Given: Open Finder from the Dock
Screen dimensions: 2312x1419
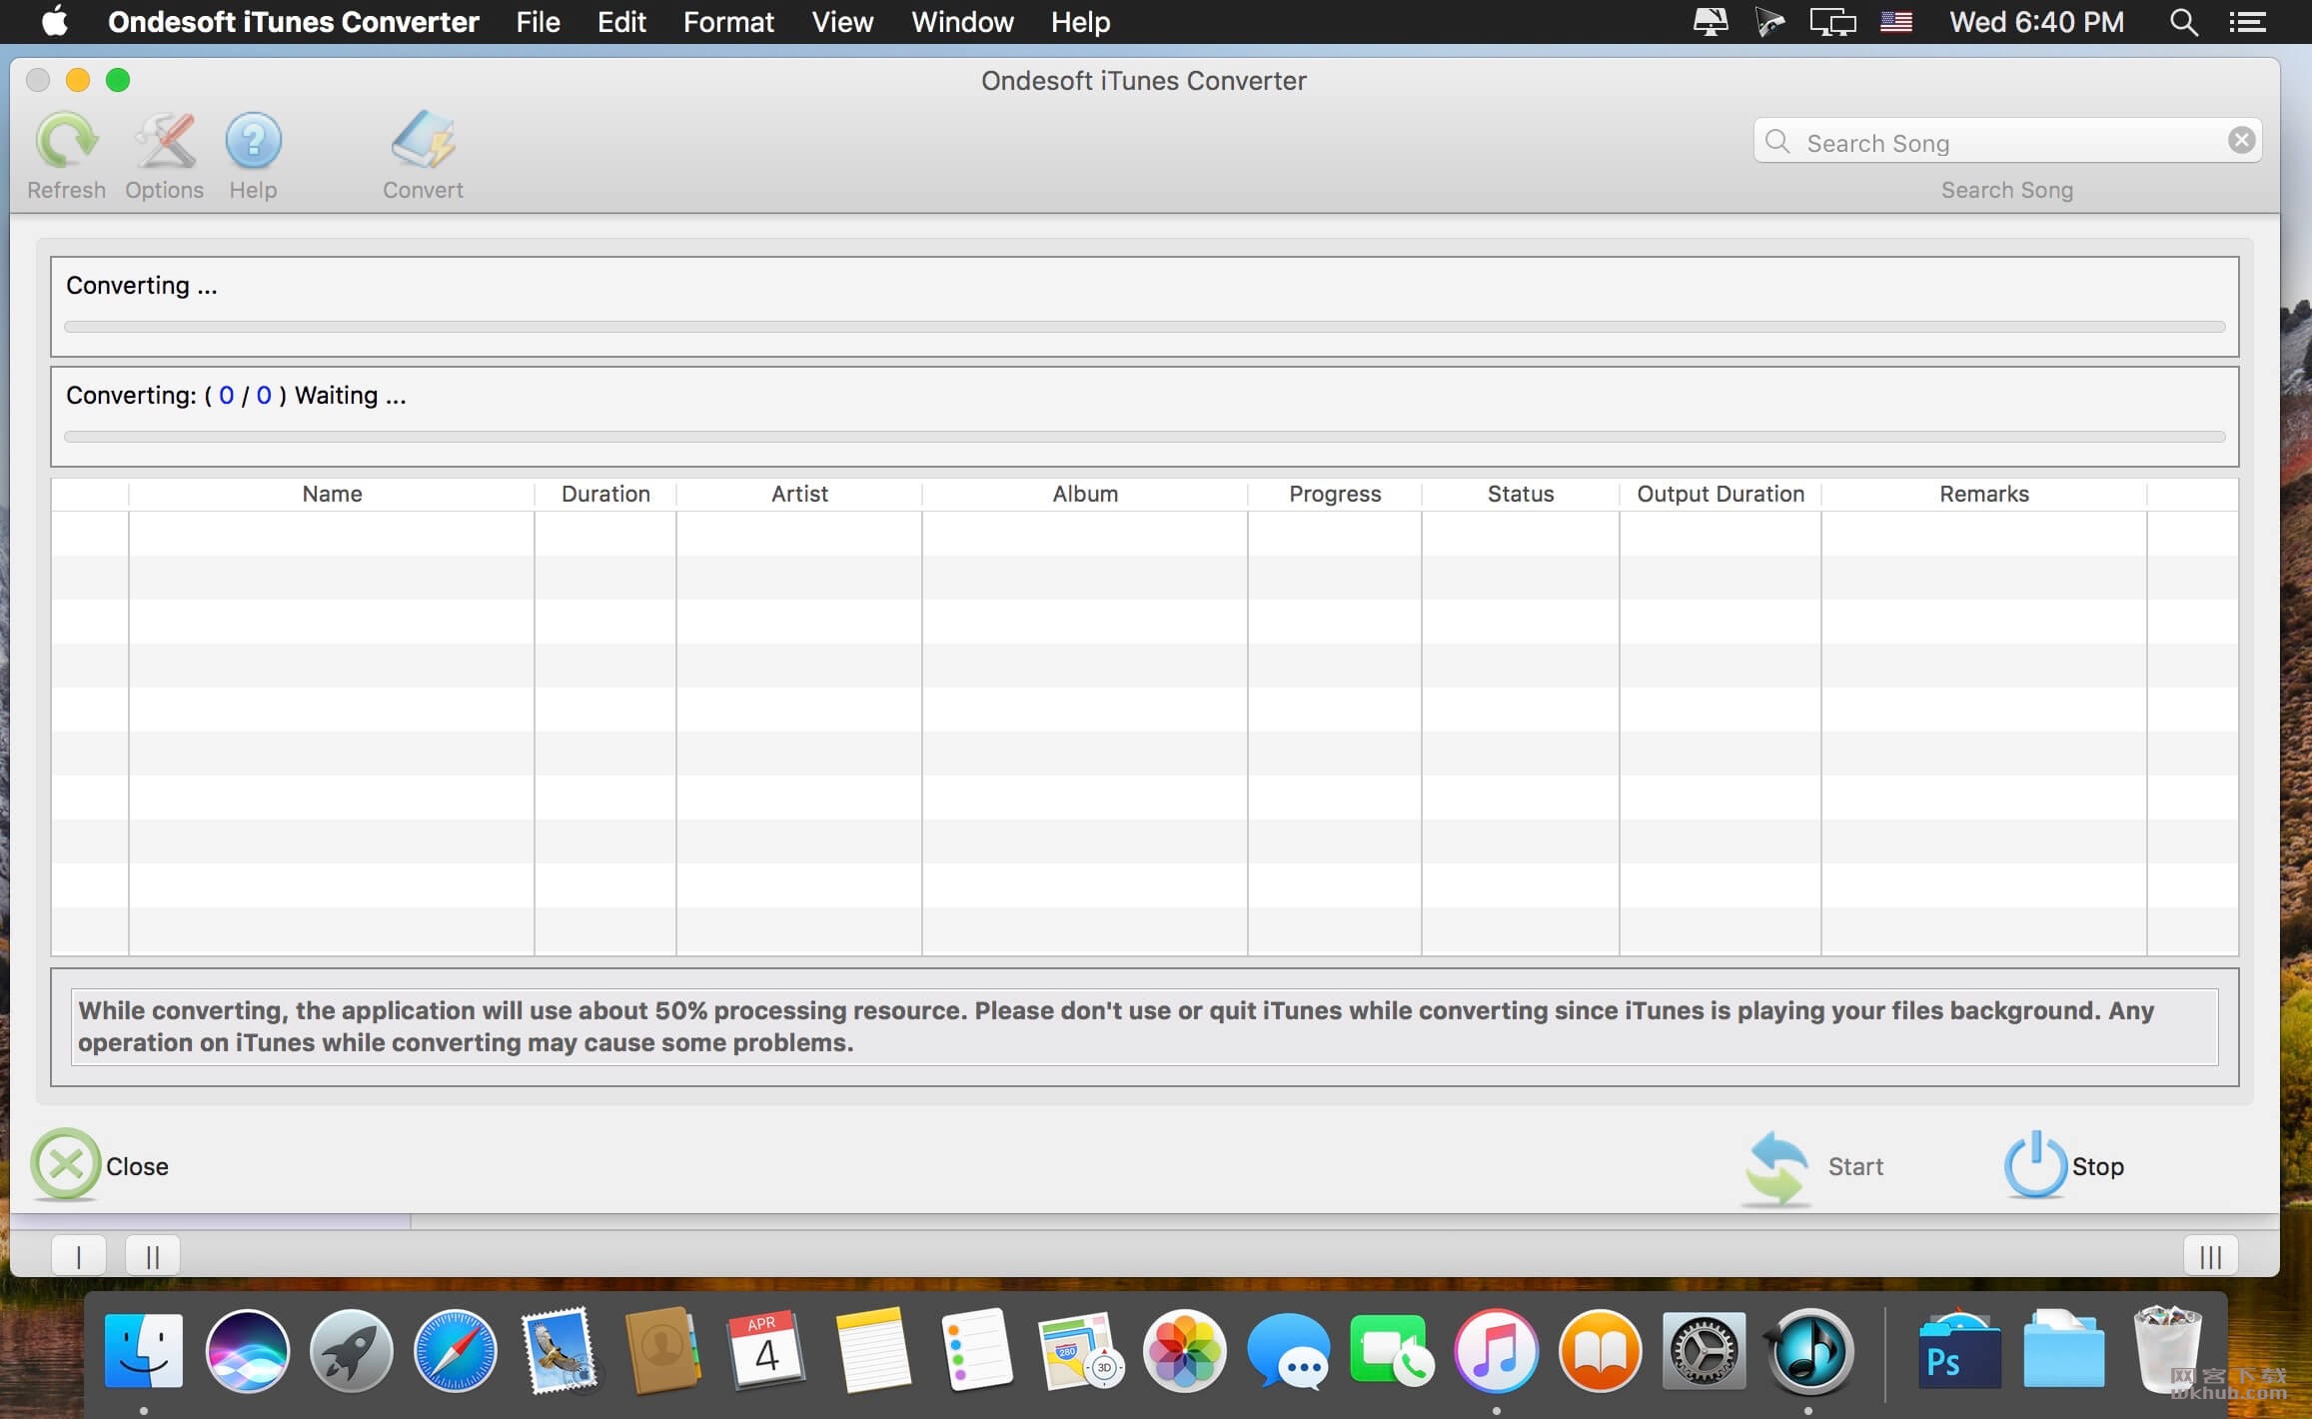Looking at the screenshot, I should point(144,1351).
